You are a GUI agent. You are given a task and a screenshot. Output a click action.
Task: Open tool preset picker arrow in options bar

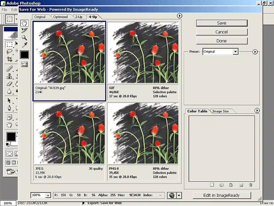point(16,19)
